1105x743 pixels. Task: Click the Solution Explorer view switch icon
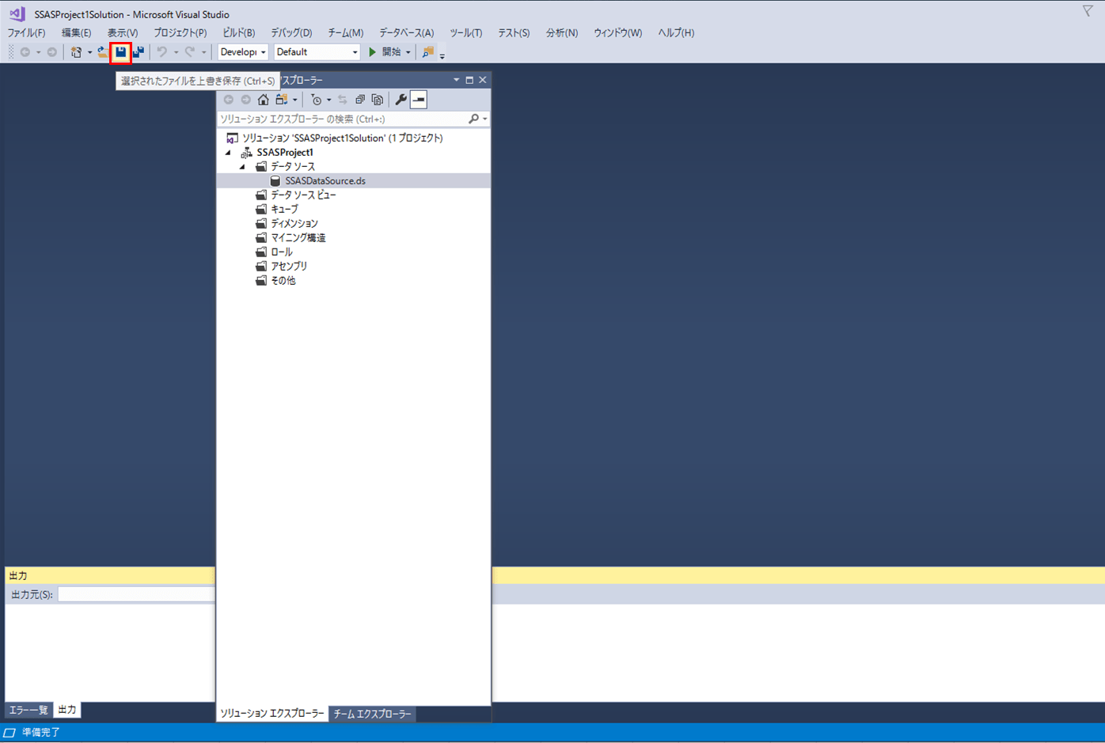click(281, 100)
